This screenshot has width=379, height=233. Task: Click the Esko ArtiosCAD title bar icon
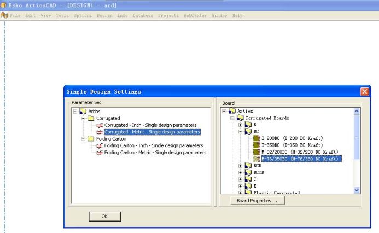pos(4,4)
